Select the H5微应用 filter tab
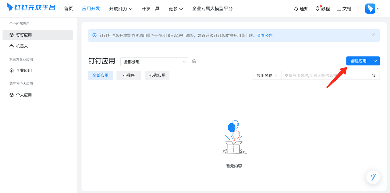Image resolution: width=390 pixels, height=193 pixels. 157,75
